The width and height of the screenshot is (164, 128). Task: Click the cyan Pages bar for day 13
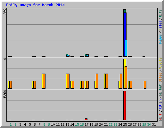[68, 56]
